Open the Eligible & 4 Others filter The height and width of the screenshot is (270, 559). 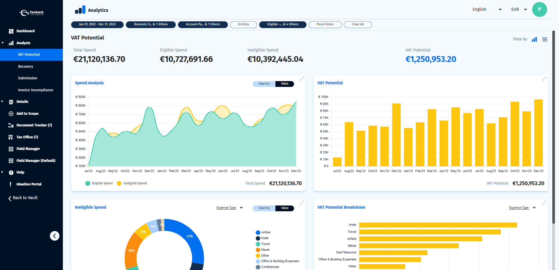[x=283, y=24]
